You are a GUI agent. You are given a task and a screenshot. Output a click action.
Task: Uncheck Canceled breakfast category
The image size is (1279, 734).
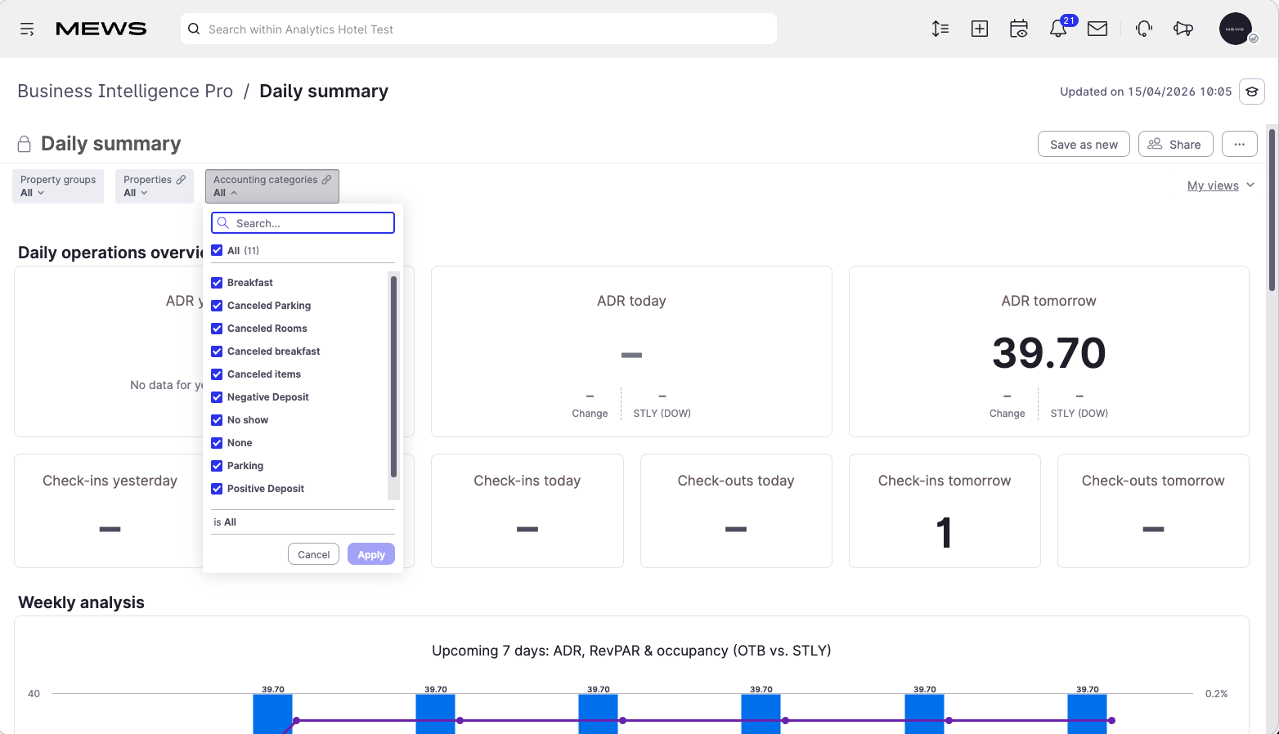(x=217, y=351)
